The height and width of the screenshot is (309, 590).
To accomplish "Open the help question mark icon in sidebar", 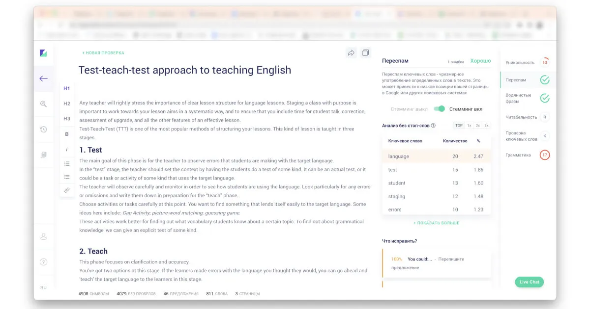I will [44, 262].
